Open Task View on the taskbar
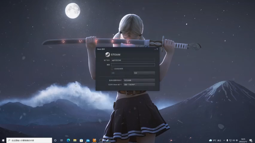Screen dimensions: 255x143 (62, 140)
